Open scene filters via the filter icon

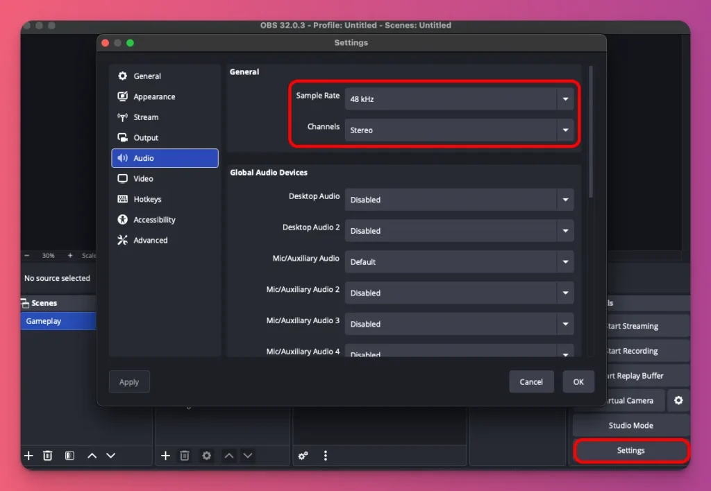pos(69,456)
